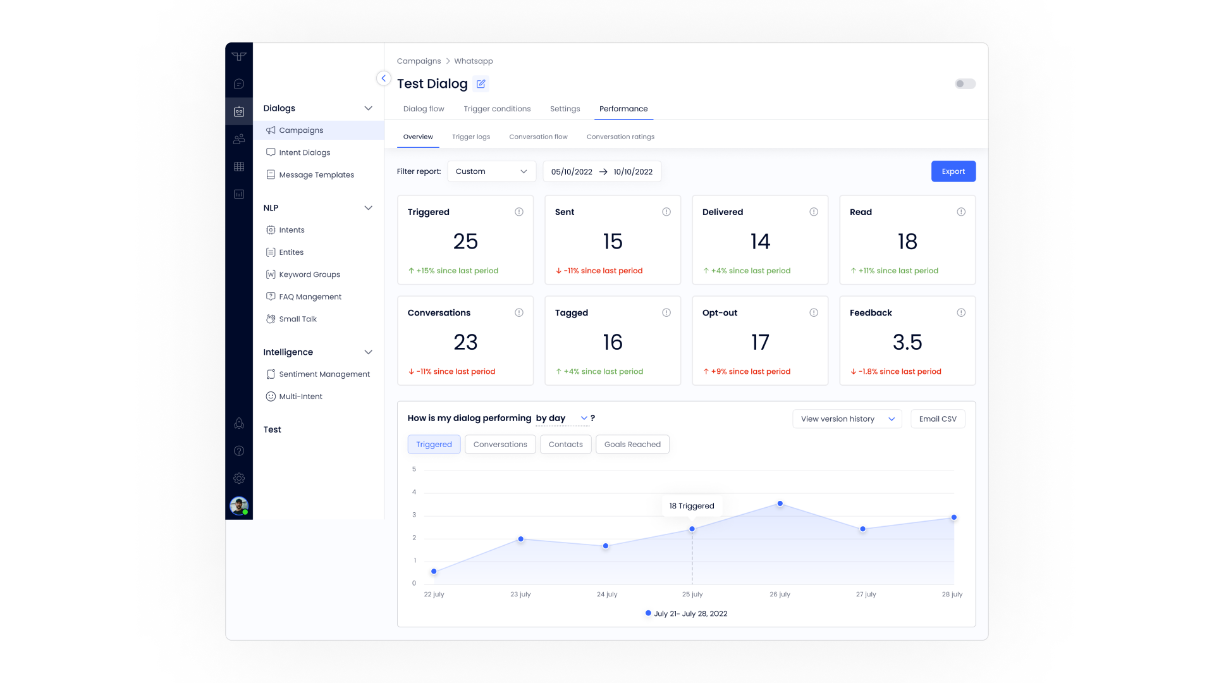This screenshot has width=1214, height=683.
Task: Switch to the Trigger conditions tab
Action: pyautogui.click(x=496, y=109)
